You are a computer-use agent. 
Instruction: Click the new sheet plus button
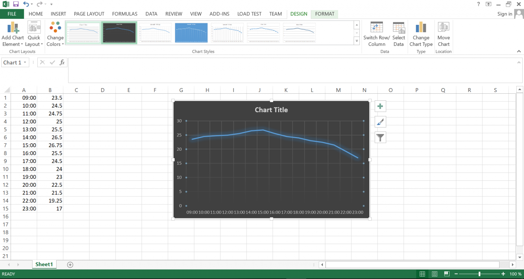[x=70, y=265]
